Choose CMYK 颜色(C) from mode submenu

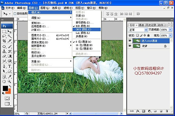pos(87,30)
